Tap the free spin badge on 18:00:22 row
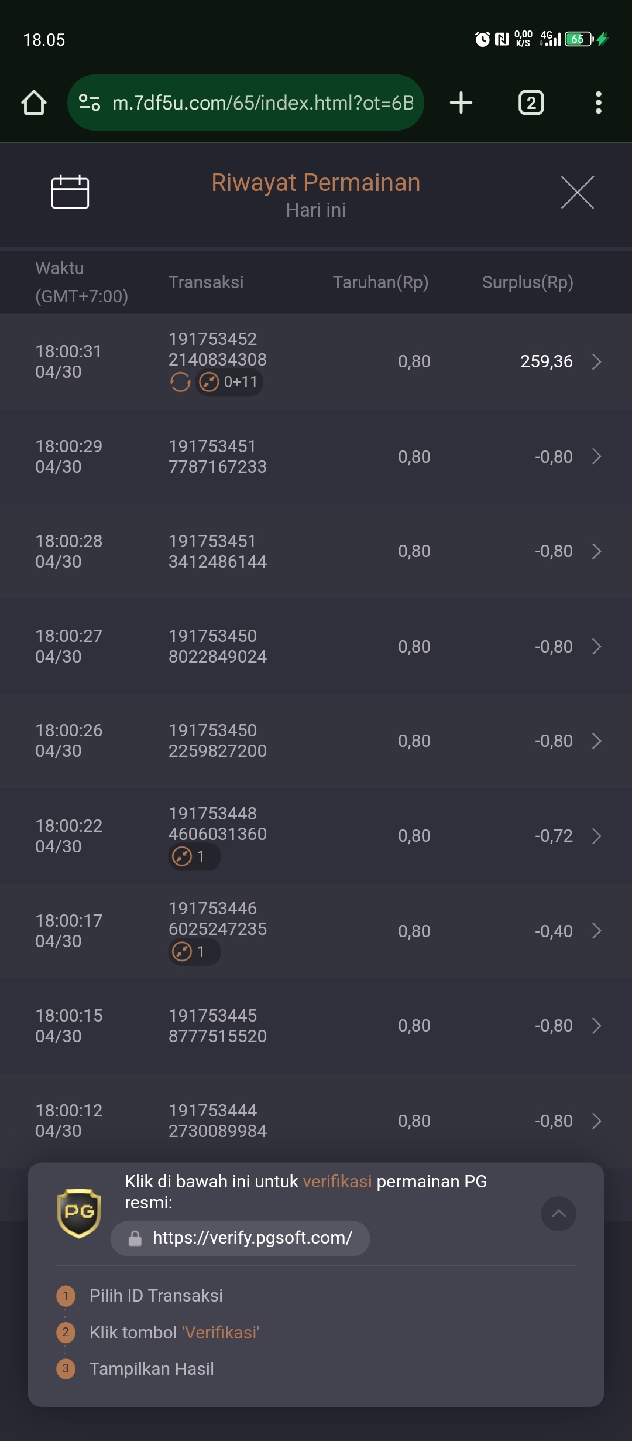This screenshot has height=1441, width=632. tap(194, 856)
